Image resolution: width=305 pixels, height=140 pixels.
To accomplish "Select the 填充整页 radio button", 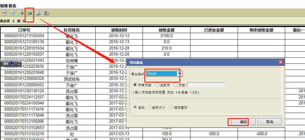I will coord(171,107).
